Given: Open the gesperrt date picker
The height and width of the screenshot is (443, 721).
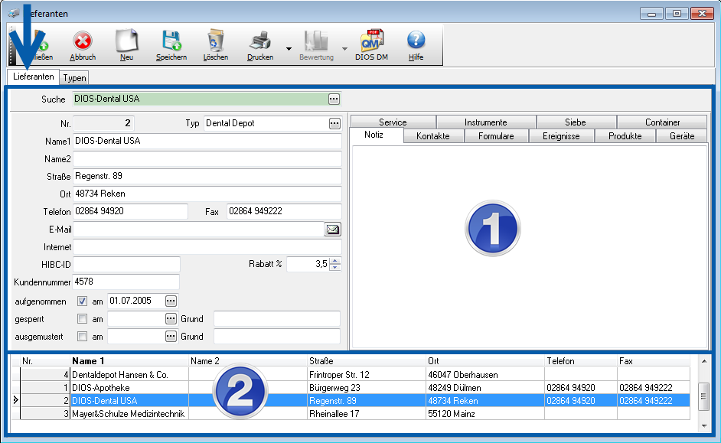Looking at the screenshot, I should click(x=171, y=319).
